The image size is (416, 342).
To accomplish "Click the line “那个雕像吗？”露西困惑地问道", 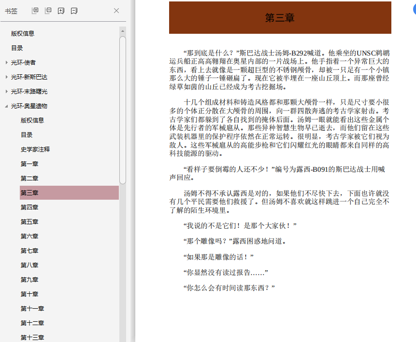I will tap(234, 241).
